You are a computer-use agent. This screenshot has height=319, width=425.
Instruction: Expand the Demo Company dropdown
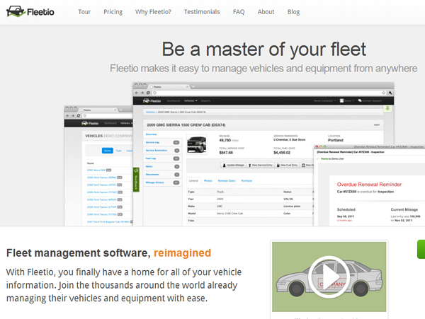coord(324,100)
